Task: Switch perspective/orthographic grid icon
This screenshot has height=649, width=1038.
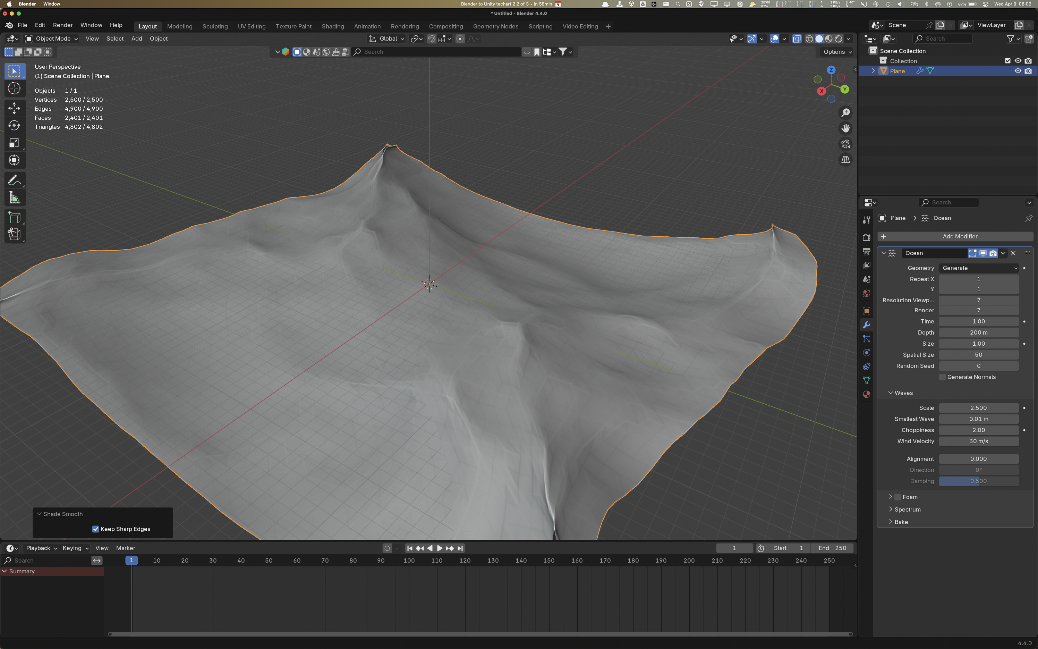Action: tap(845, 160)
